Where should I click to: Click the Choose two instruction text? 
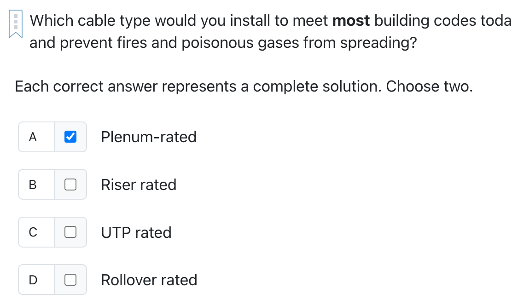pyautogui.click(x=243, y=86)
